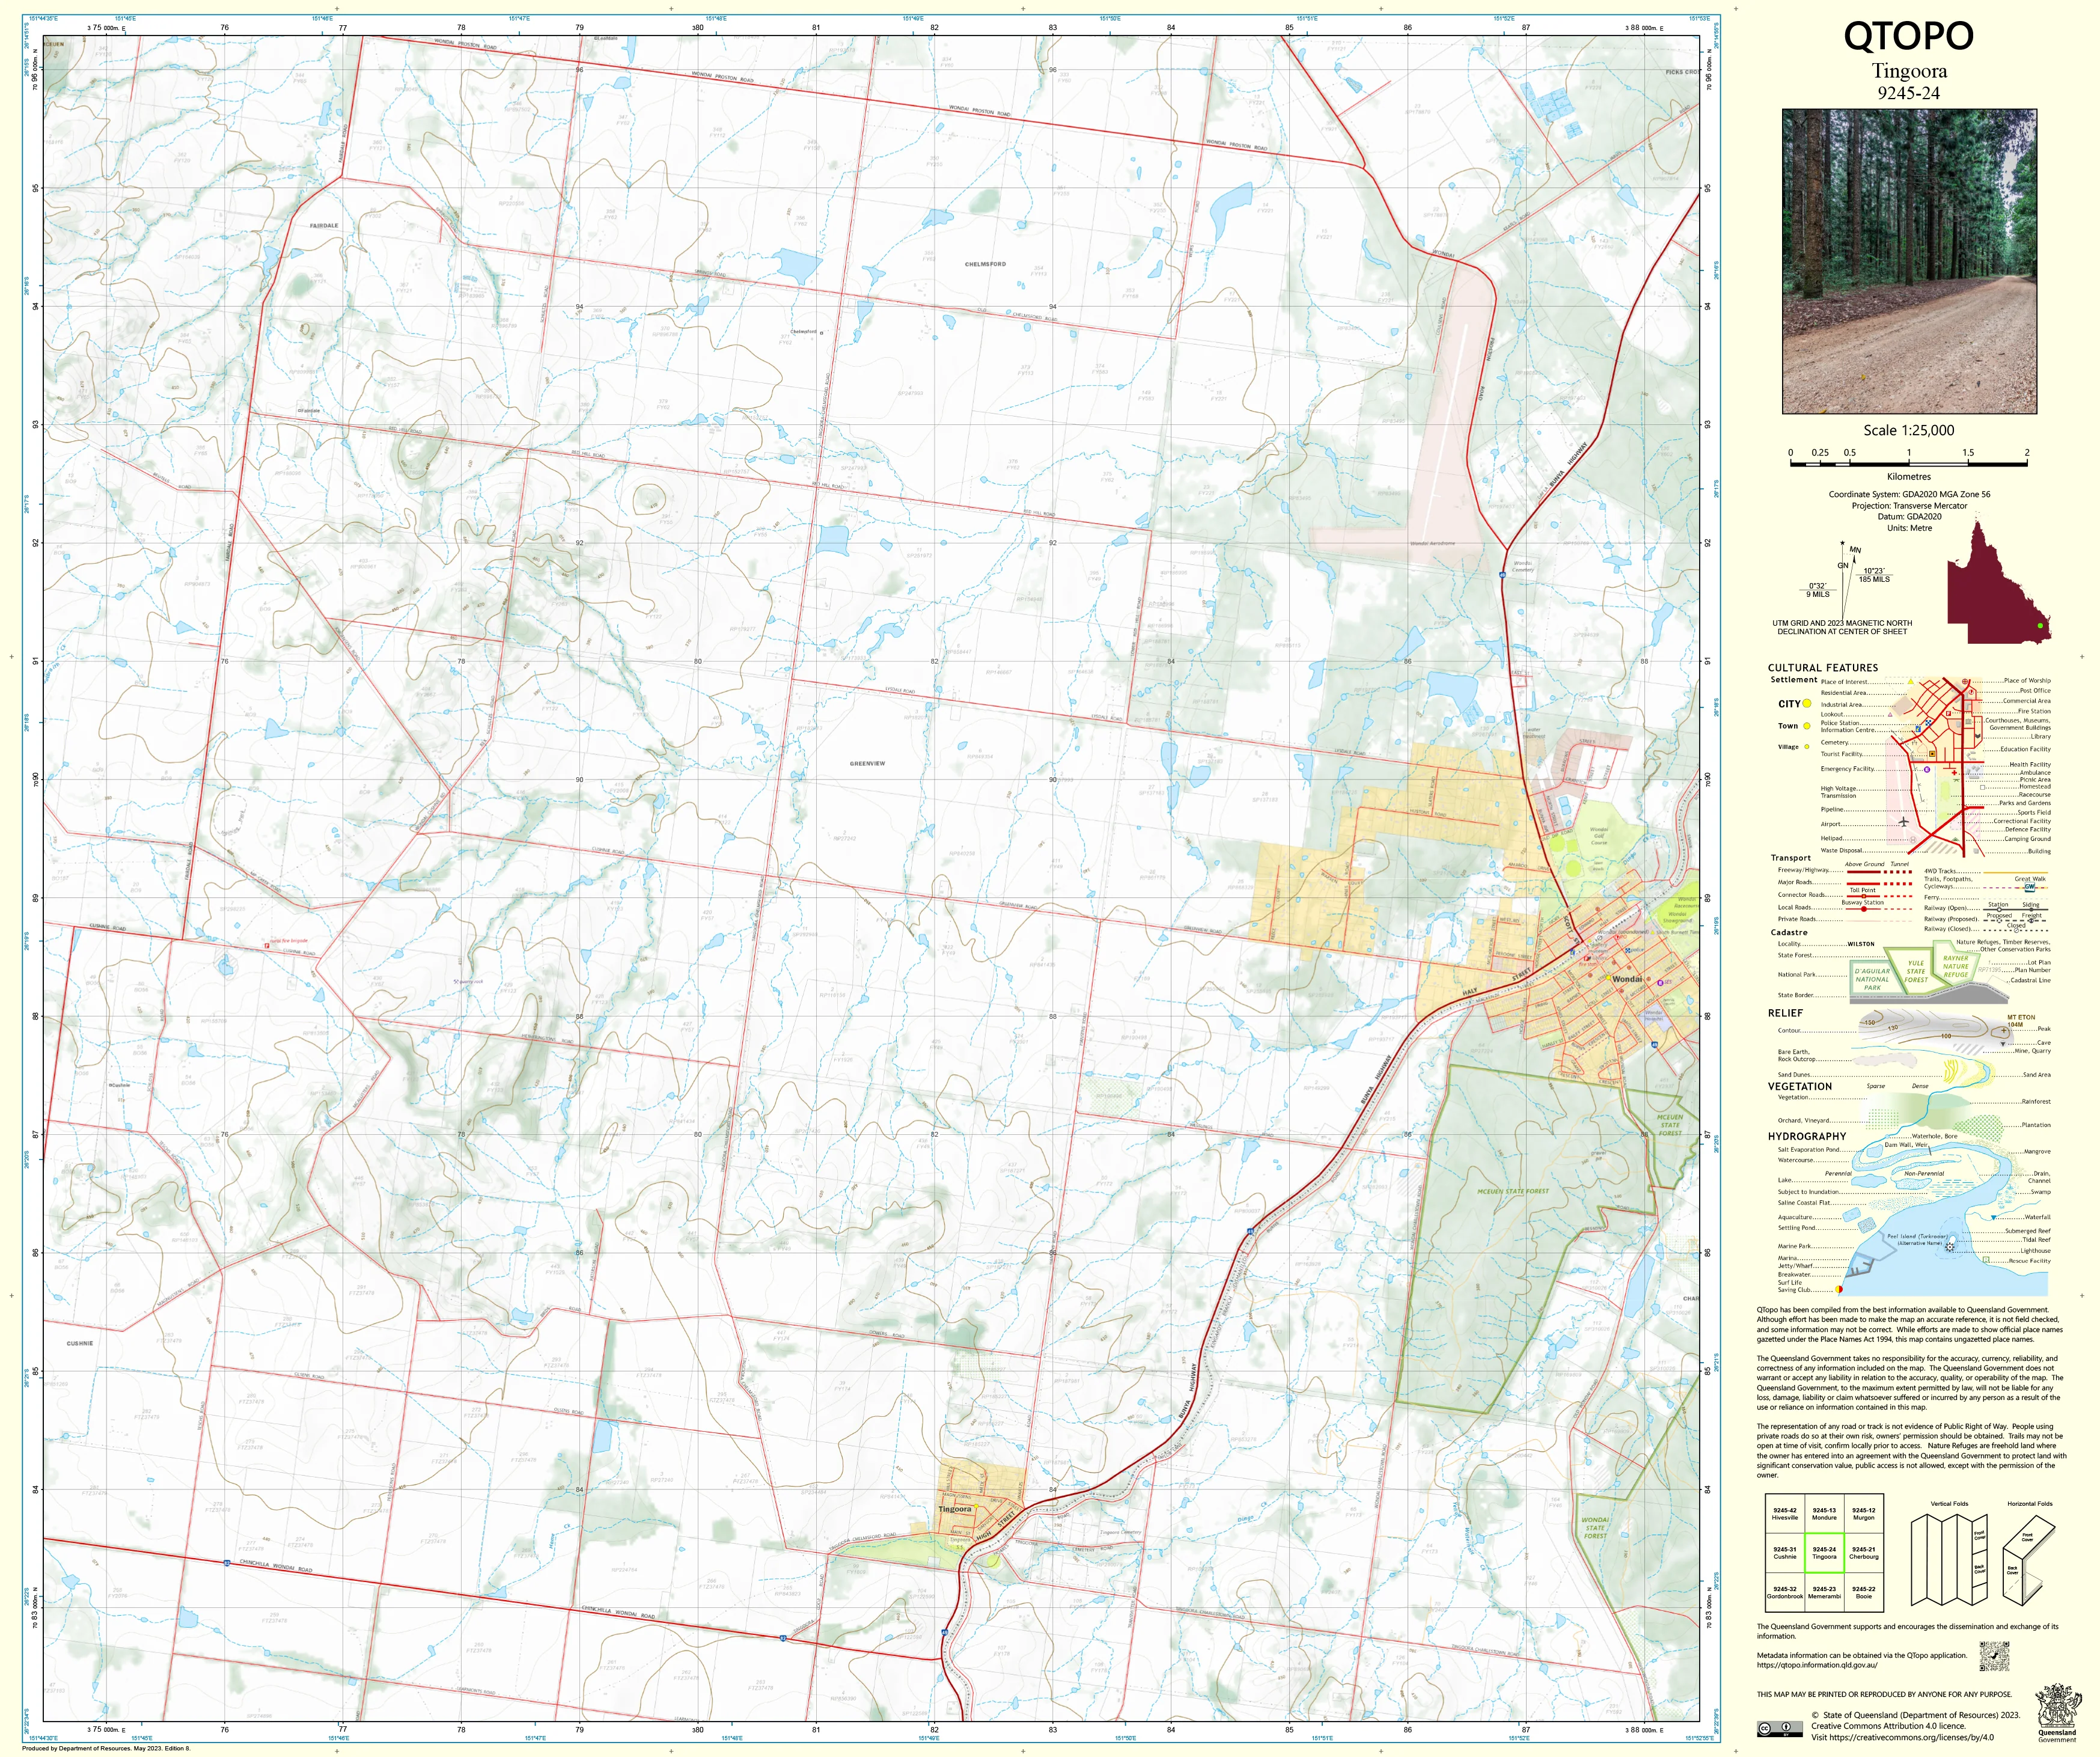Open the creativecommons.org licenses link

(x=1912, y=1737)
